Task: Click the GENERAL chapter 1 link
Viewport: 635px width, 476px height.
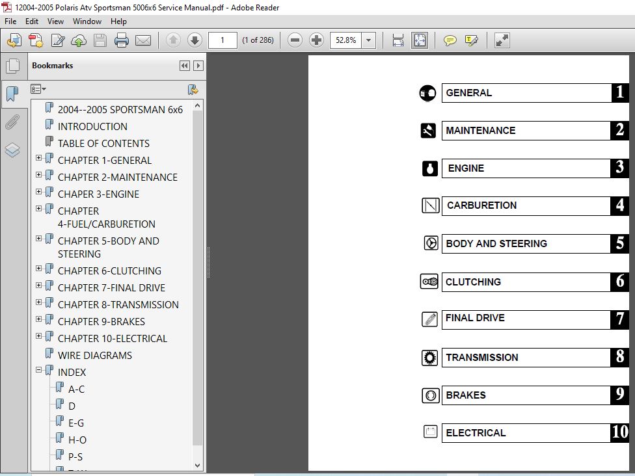Action: [x=535, y=93]
